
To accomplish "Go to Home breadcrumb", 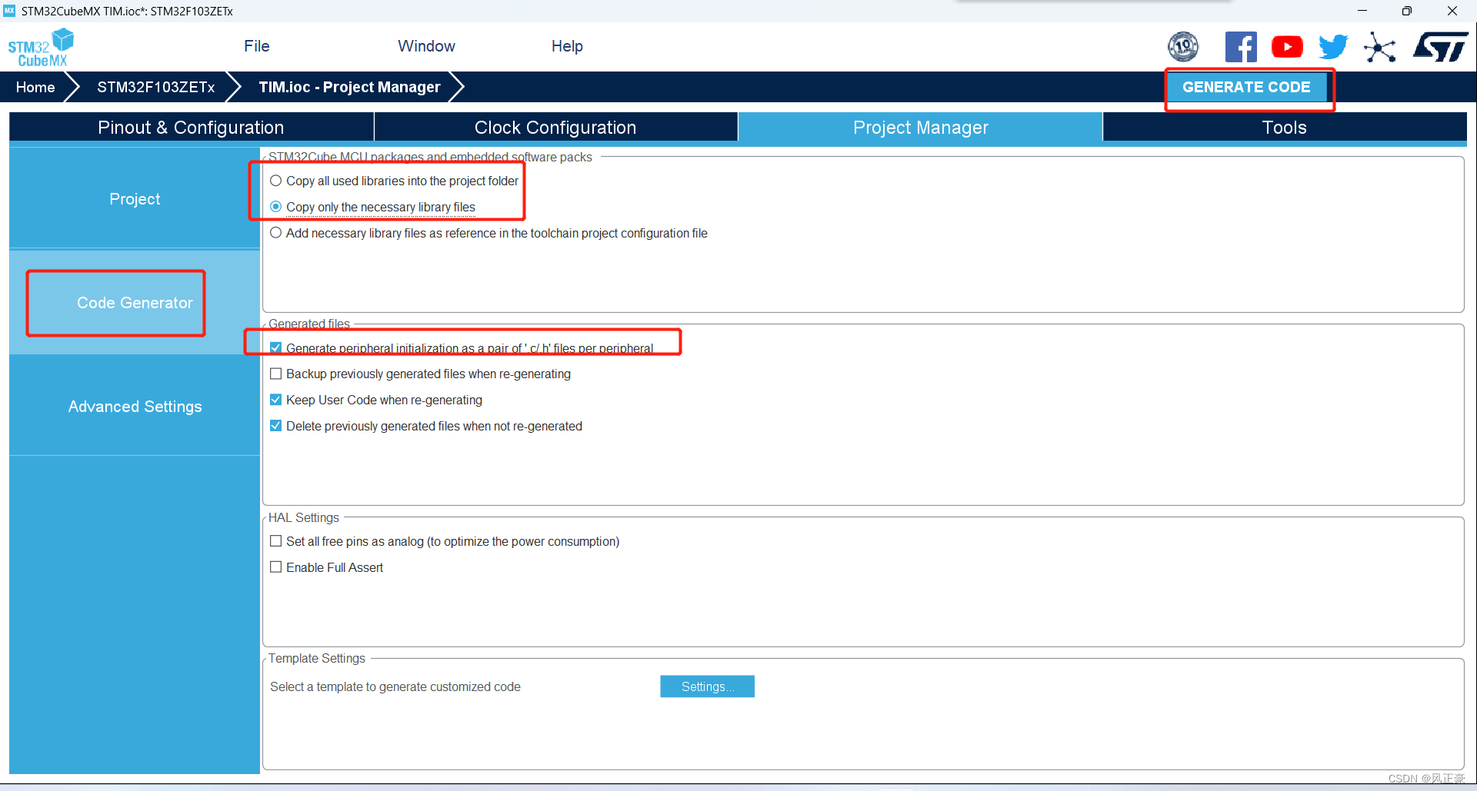I will [x=35, y=88].
